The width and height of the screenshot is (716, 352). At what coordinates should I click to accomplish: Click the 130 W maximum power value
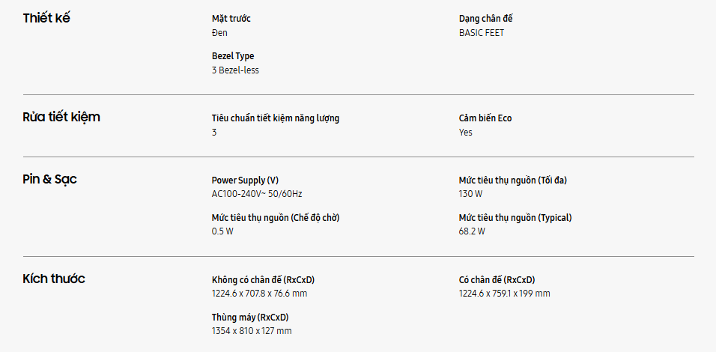click(471, 194)
